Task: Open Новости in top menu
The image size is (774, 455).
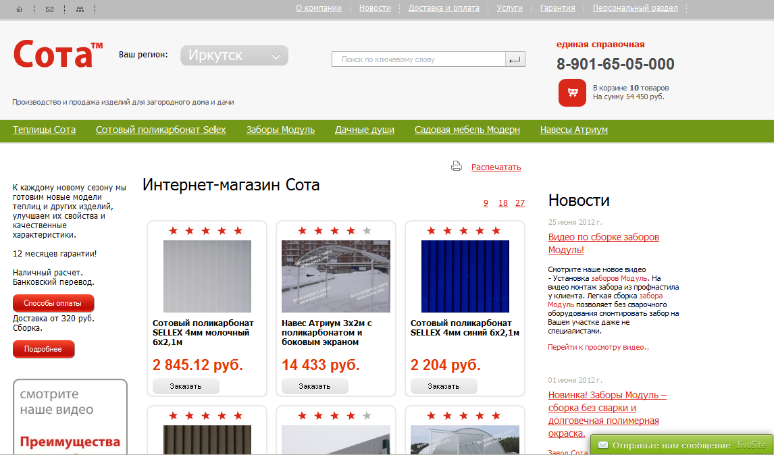Action: point(375,8)
